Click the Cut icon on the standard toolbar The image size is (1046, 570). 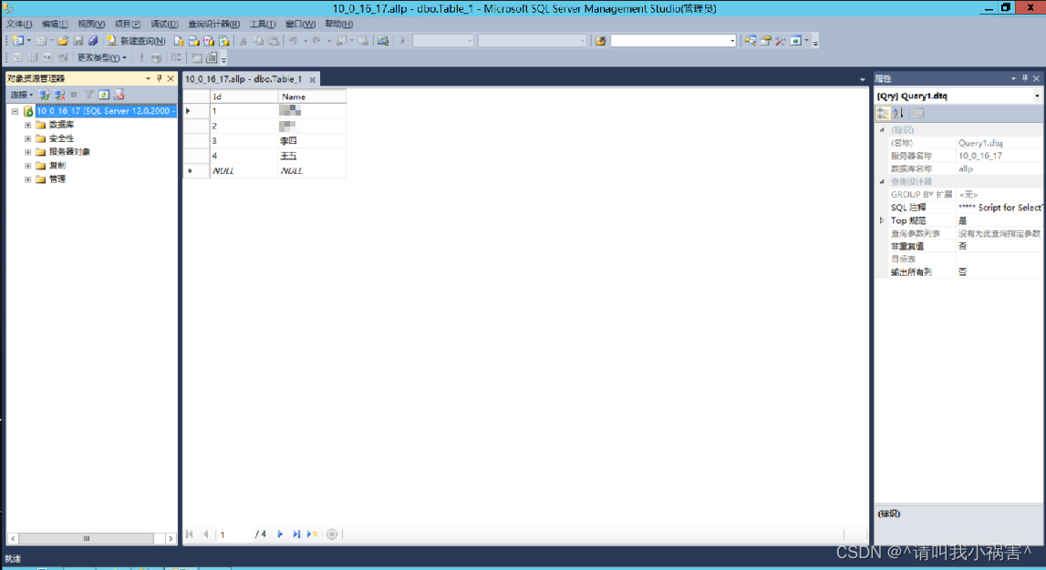coord(243,41)
